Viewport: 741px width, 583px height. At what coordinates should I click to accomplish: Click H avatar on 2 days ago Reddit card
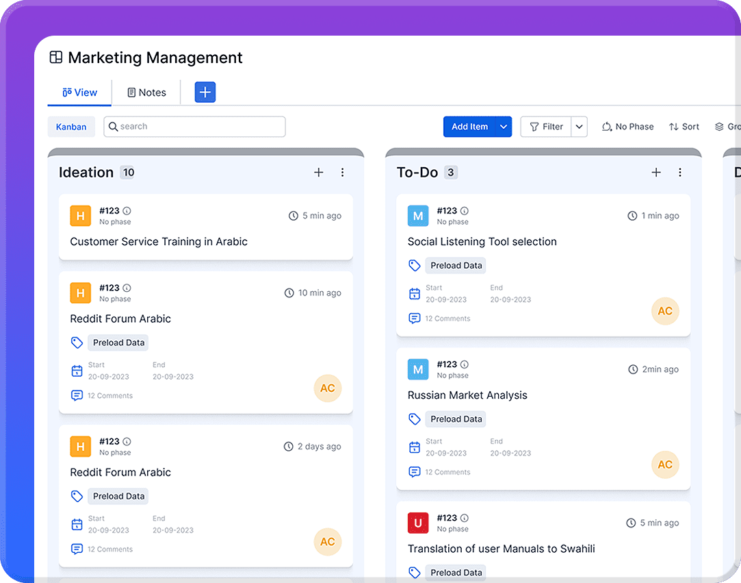pos(80,446)
